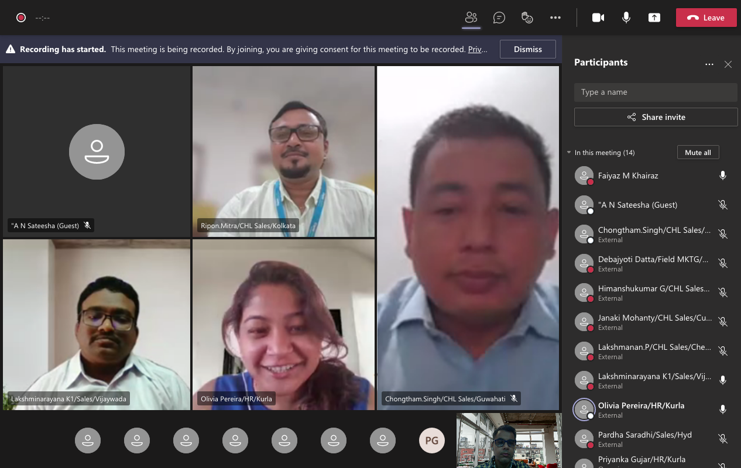Open Participants panel more options ellipsis
This screenshot has height=468, width=741.
tap(709, 64)
